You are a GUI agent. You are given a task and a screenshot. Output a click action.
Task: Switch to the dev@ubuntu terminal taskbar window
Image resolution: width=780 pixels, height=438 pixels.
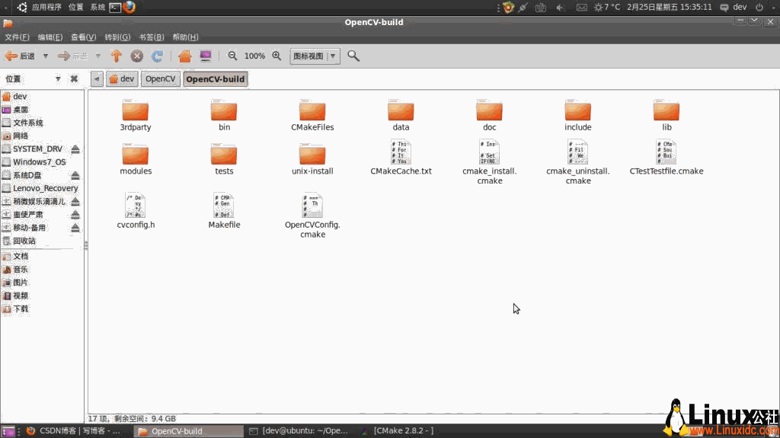coord(300,430)
